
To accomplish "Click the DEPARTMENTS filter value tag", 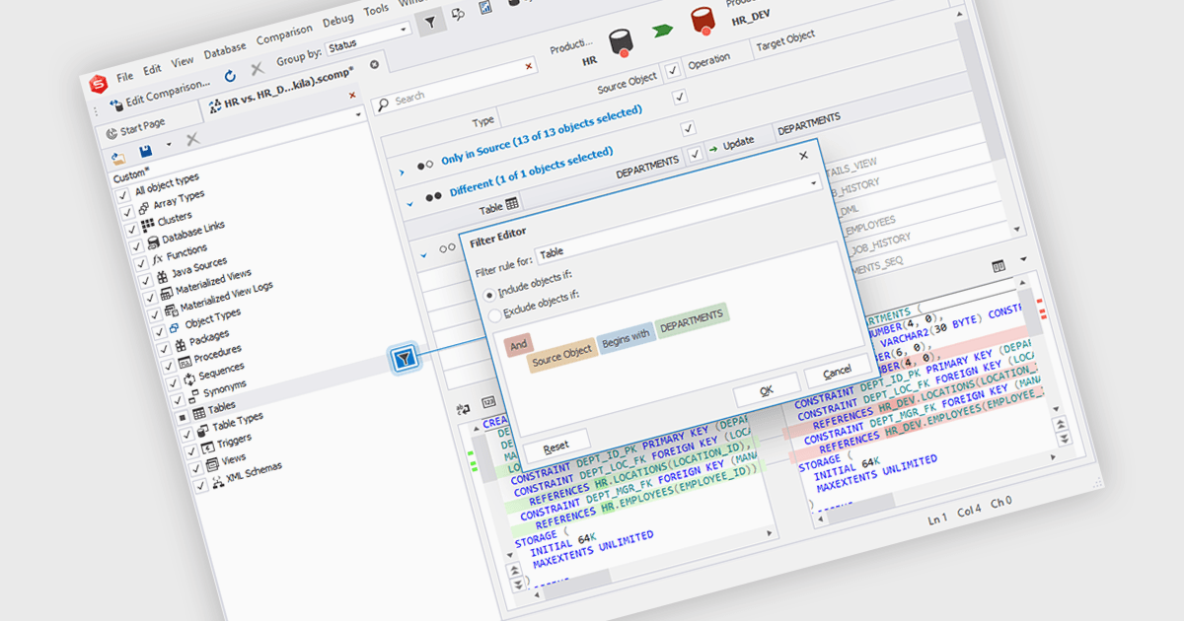I will [691, 319].
